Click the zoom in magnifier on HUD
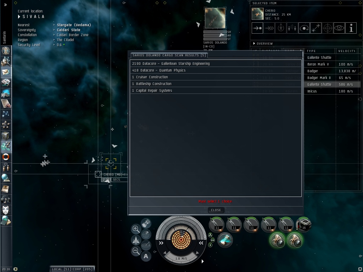Viewport: 363px width, 272px height. (x=136, y=229)
